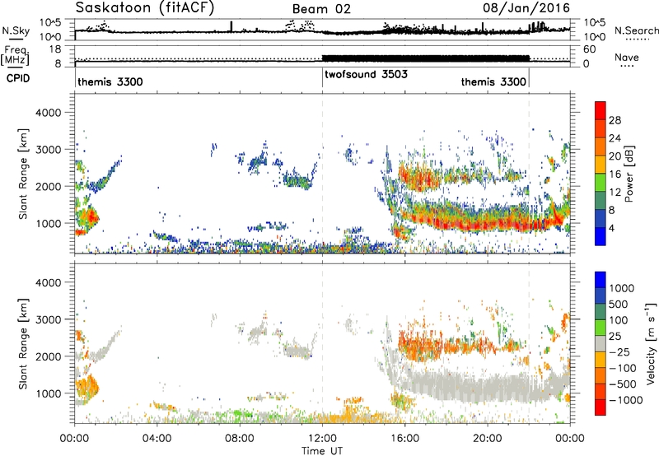Click the date "08/Jan/2016"
This screenshot has height=456, width=659.
coord(526,8)
